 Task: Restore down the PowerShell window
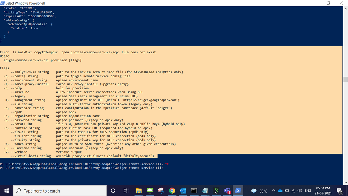pyautogui.click(x=328, y=3)
